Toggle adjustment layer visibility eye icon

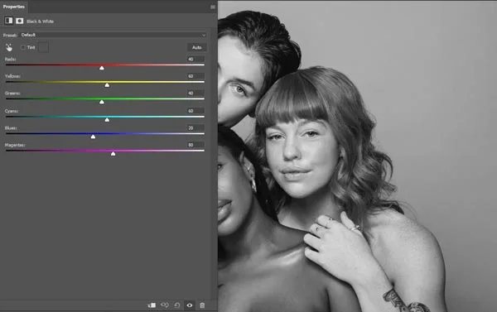(x=190, y=305)
